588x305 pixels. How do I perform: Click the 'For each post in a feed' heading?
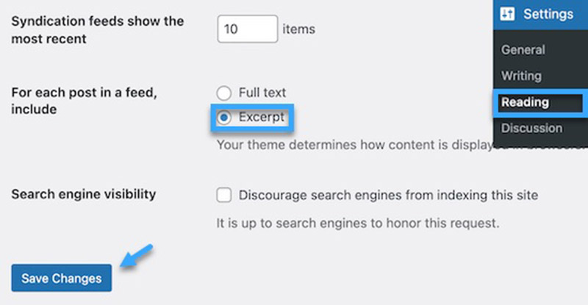tap(84, 101)
